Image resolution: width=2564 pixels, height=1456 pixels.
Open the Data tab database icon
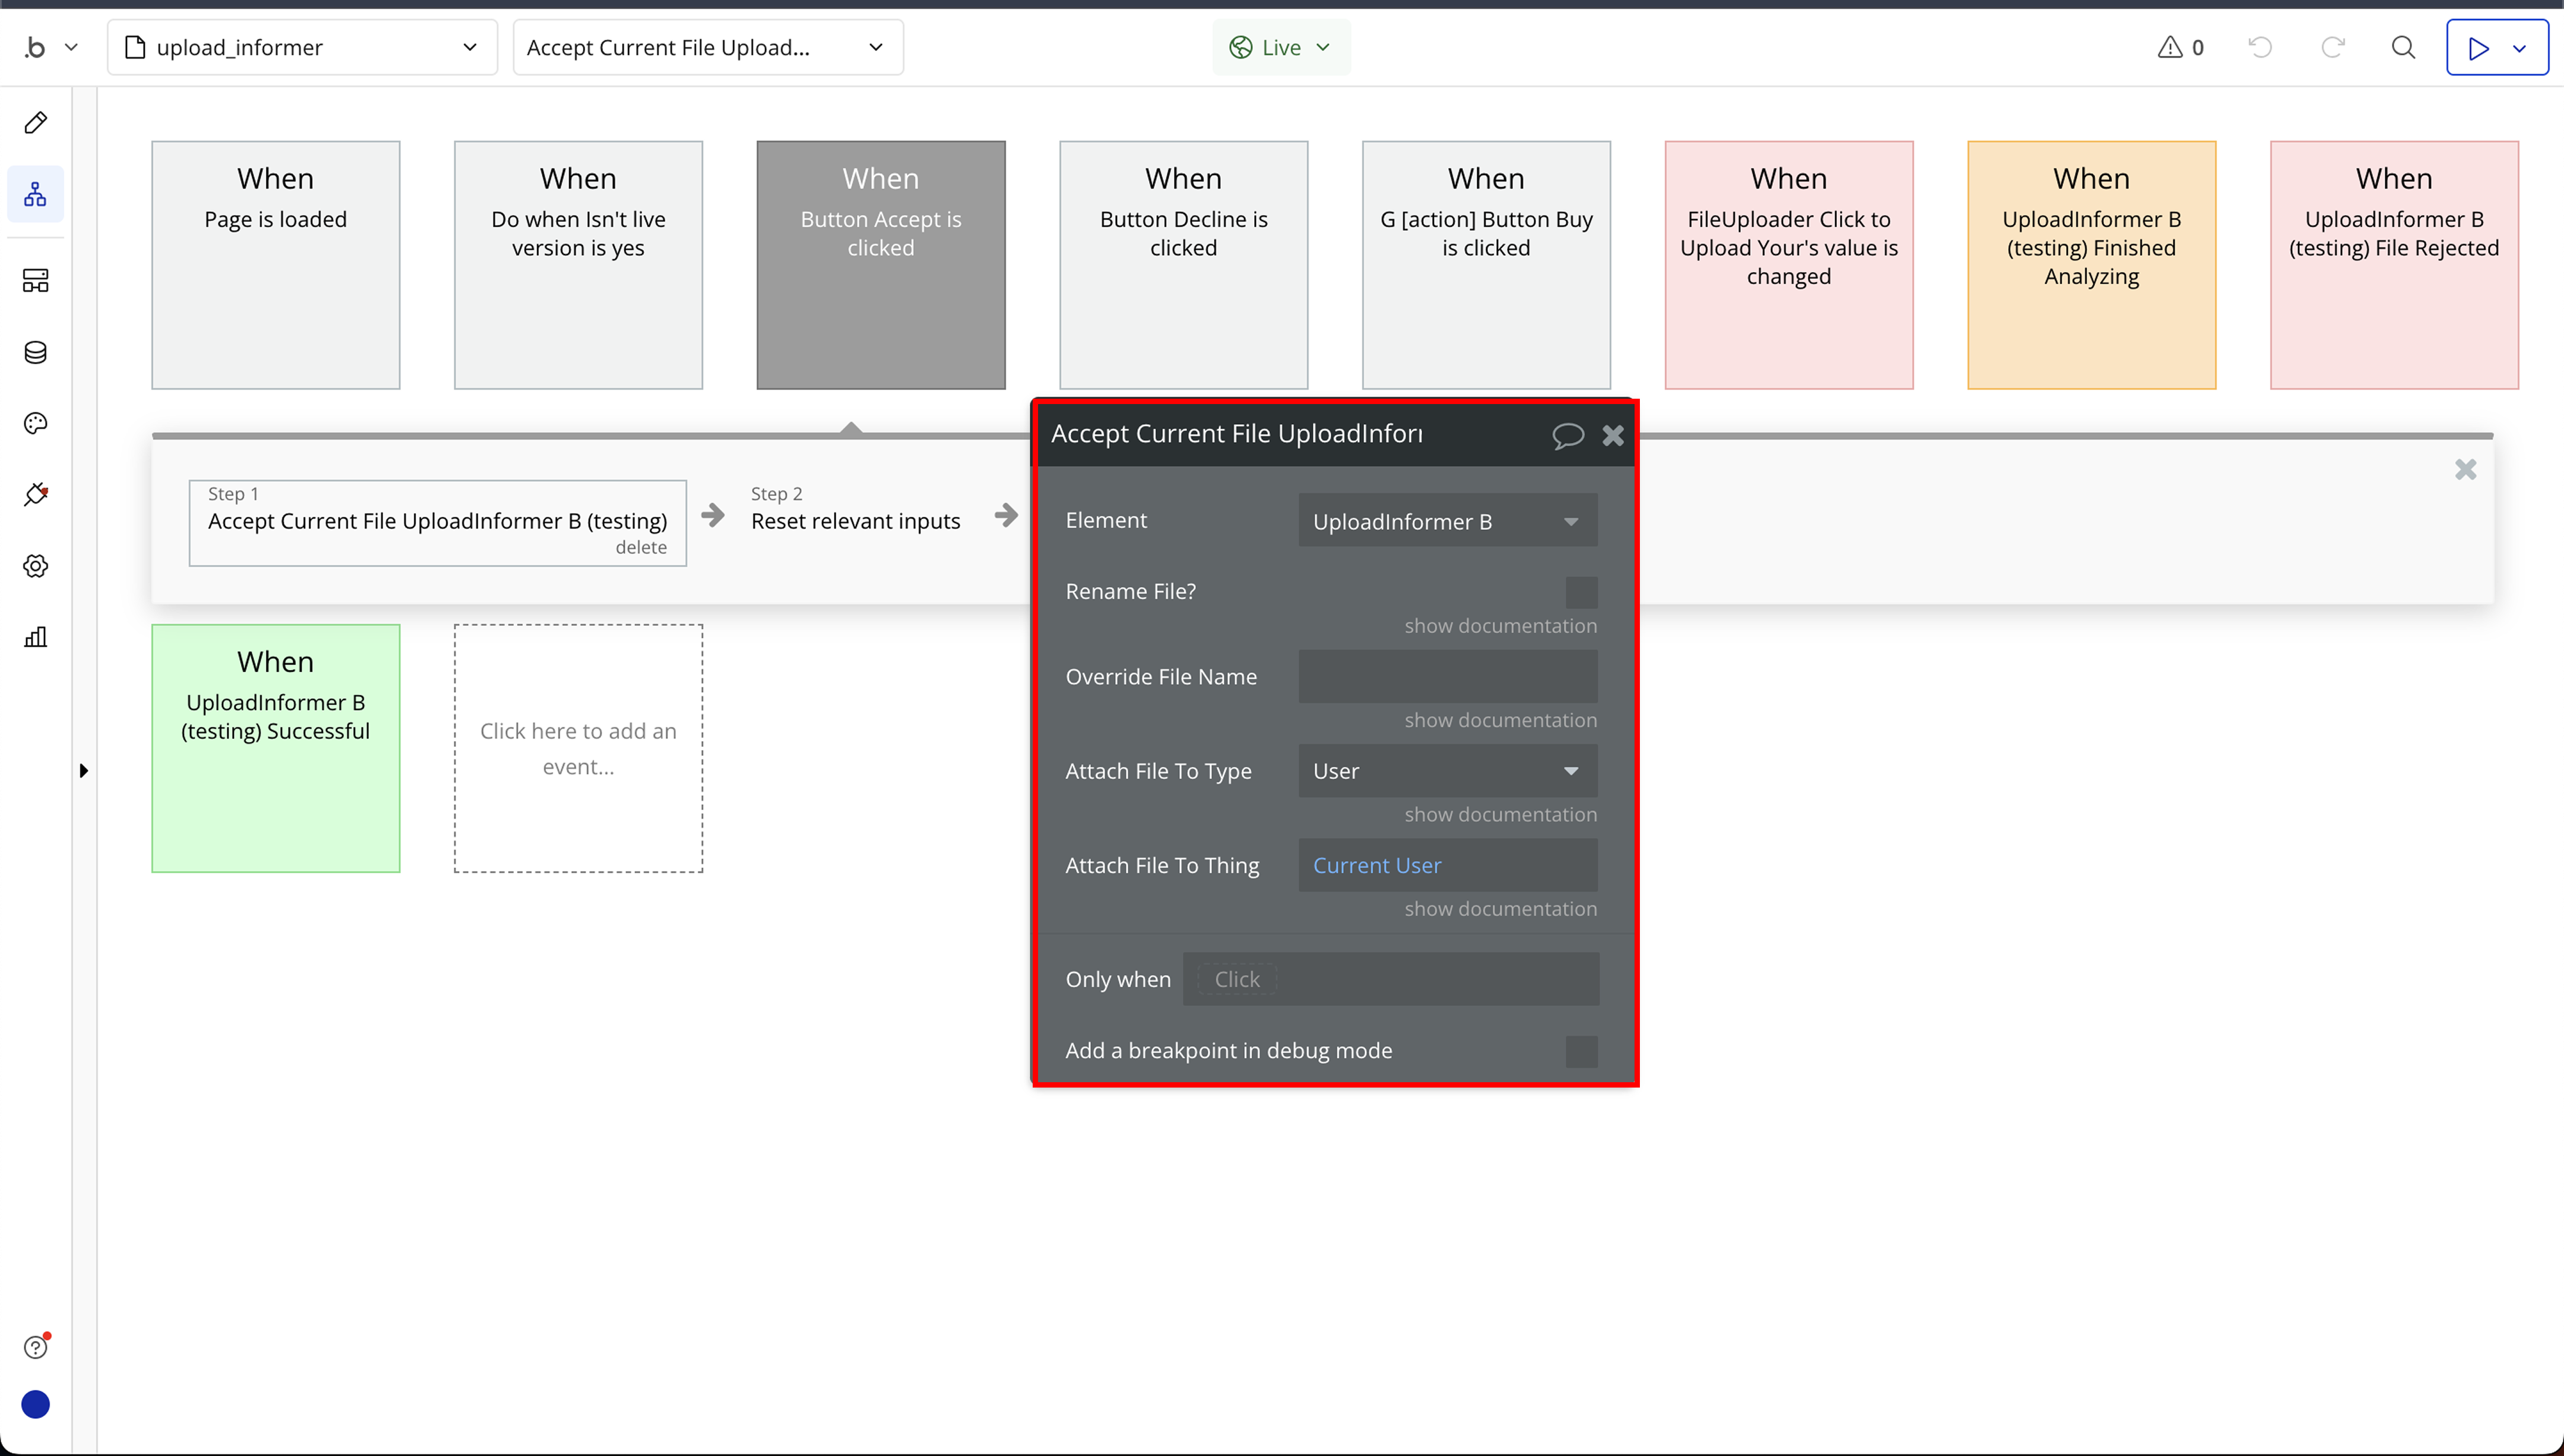click(35, 352)
